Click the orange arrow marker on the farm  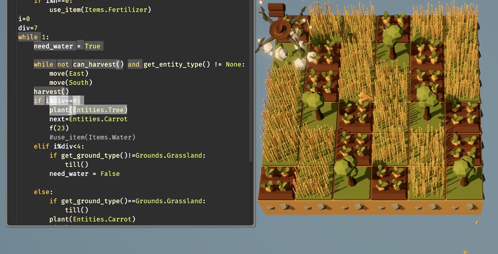click(x=365, y=97)
